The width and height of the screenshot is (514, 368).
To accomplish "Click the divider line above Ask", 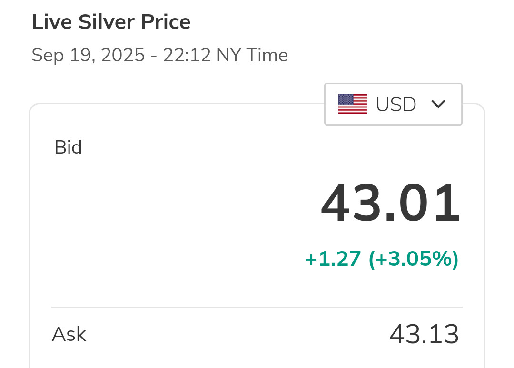I will [x=257, y=307].
